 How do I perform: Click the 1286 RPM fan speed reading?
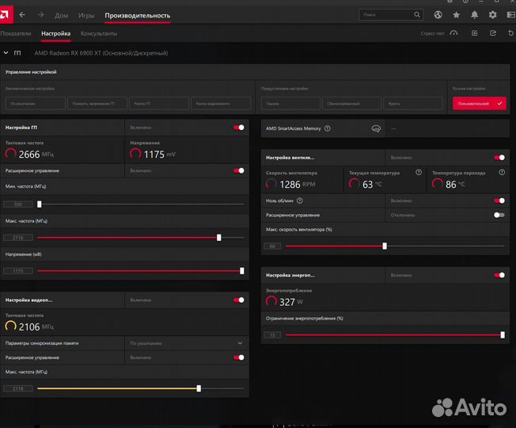pyautogui.click(x=290, y=184)
